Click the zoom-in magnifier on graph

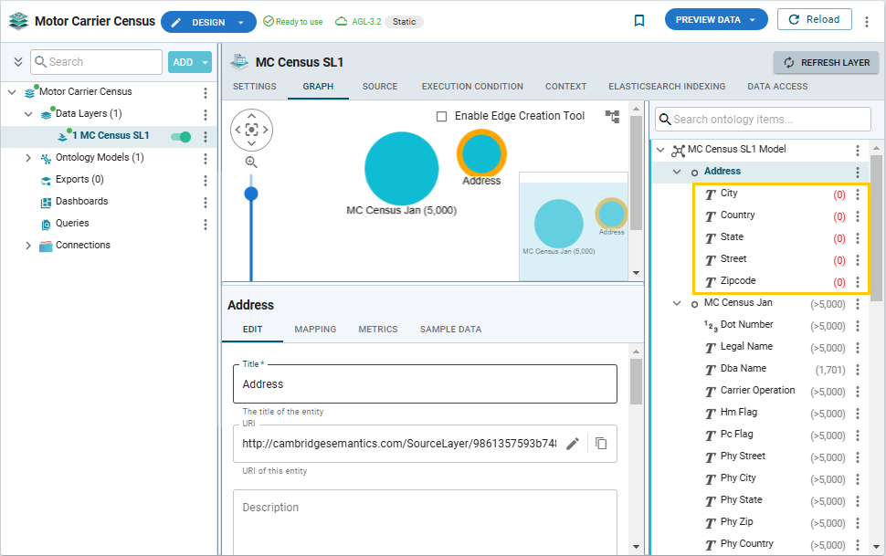(251, 162)
